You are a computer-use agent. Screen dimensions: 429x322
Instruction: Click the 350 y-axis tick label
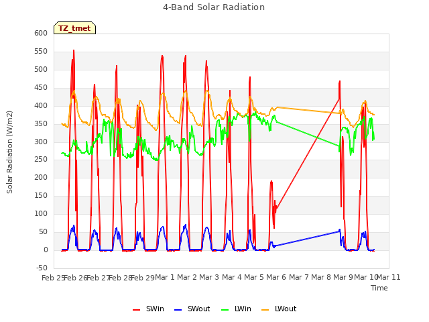(x=41, y=123)
